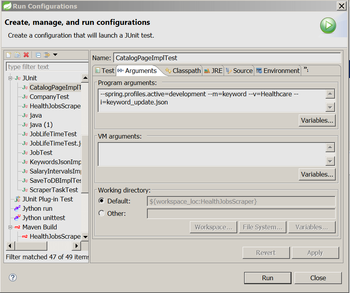Screen dimensions: 350x293
Task: Select SalaryIntervalsImp configuration
Action: point(55,171)
